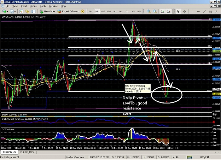
Task: Click the V: 46 volume value
Action: pyautogui.click(x=175, y=157)
